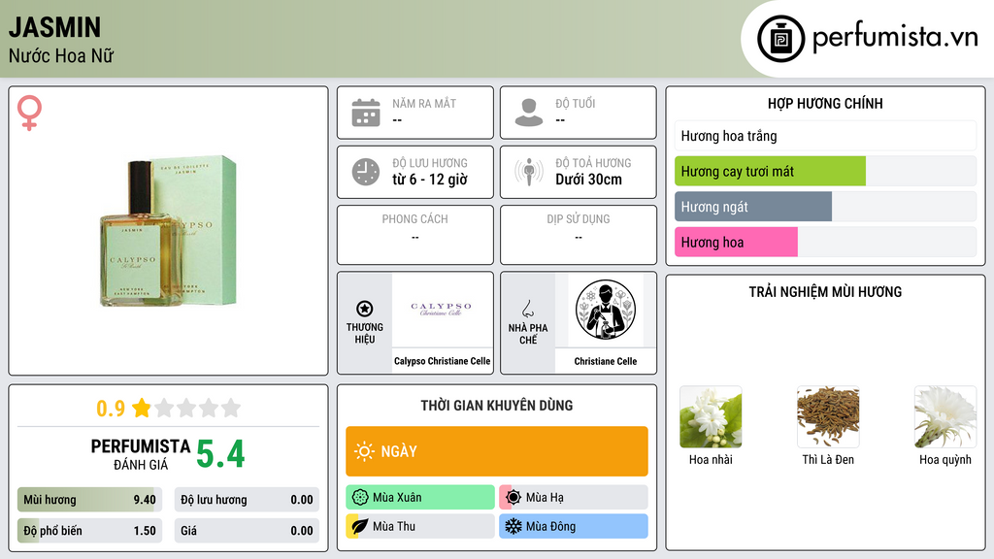994x559 pixels.
Task: Click the person silhouette icon for Độ tuổi
Action: point(529,113)
